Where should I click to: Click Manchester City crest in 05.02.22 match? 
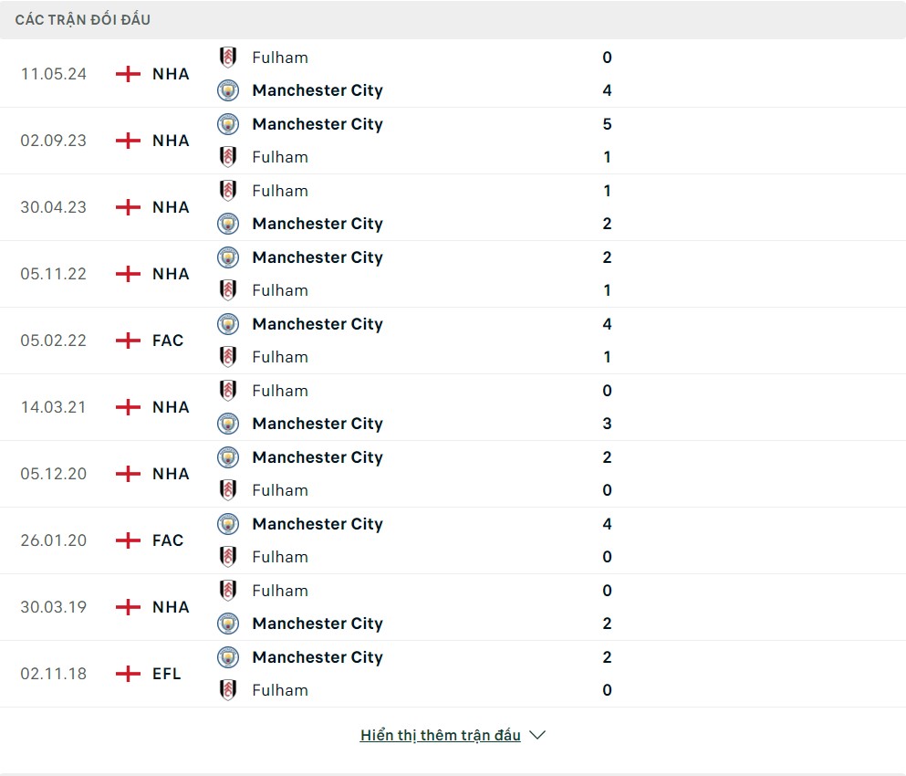228,324
